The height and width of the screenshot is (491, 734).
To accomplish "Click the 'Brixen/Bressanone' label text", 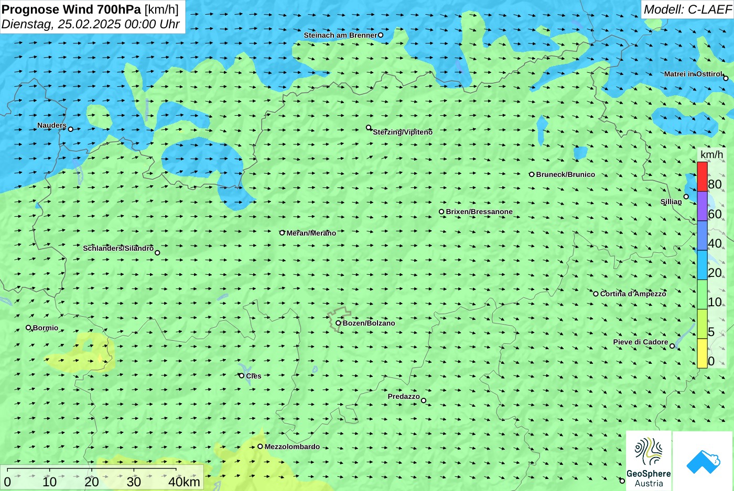I will tap(479, 212).
